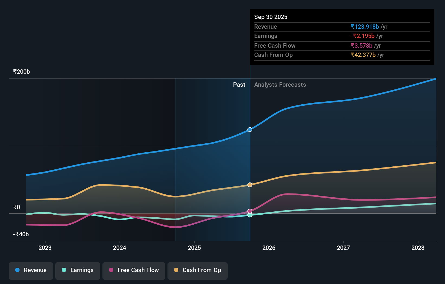Switch to the Analysts Forecasts section
This screenshot has height=284, width=445.
[x=280, y=85]
